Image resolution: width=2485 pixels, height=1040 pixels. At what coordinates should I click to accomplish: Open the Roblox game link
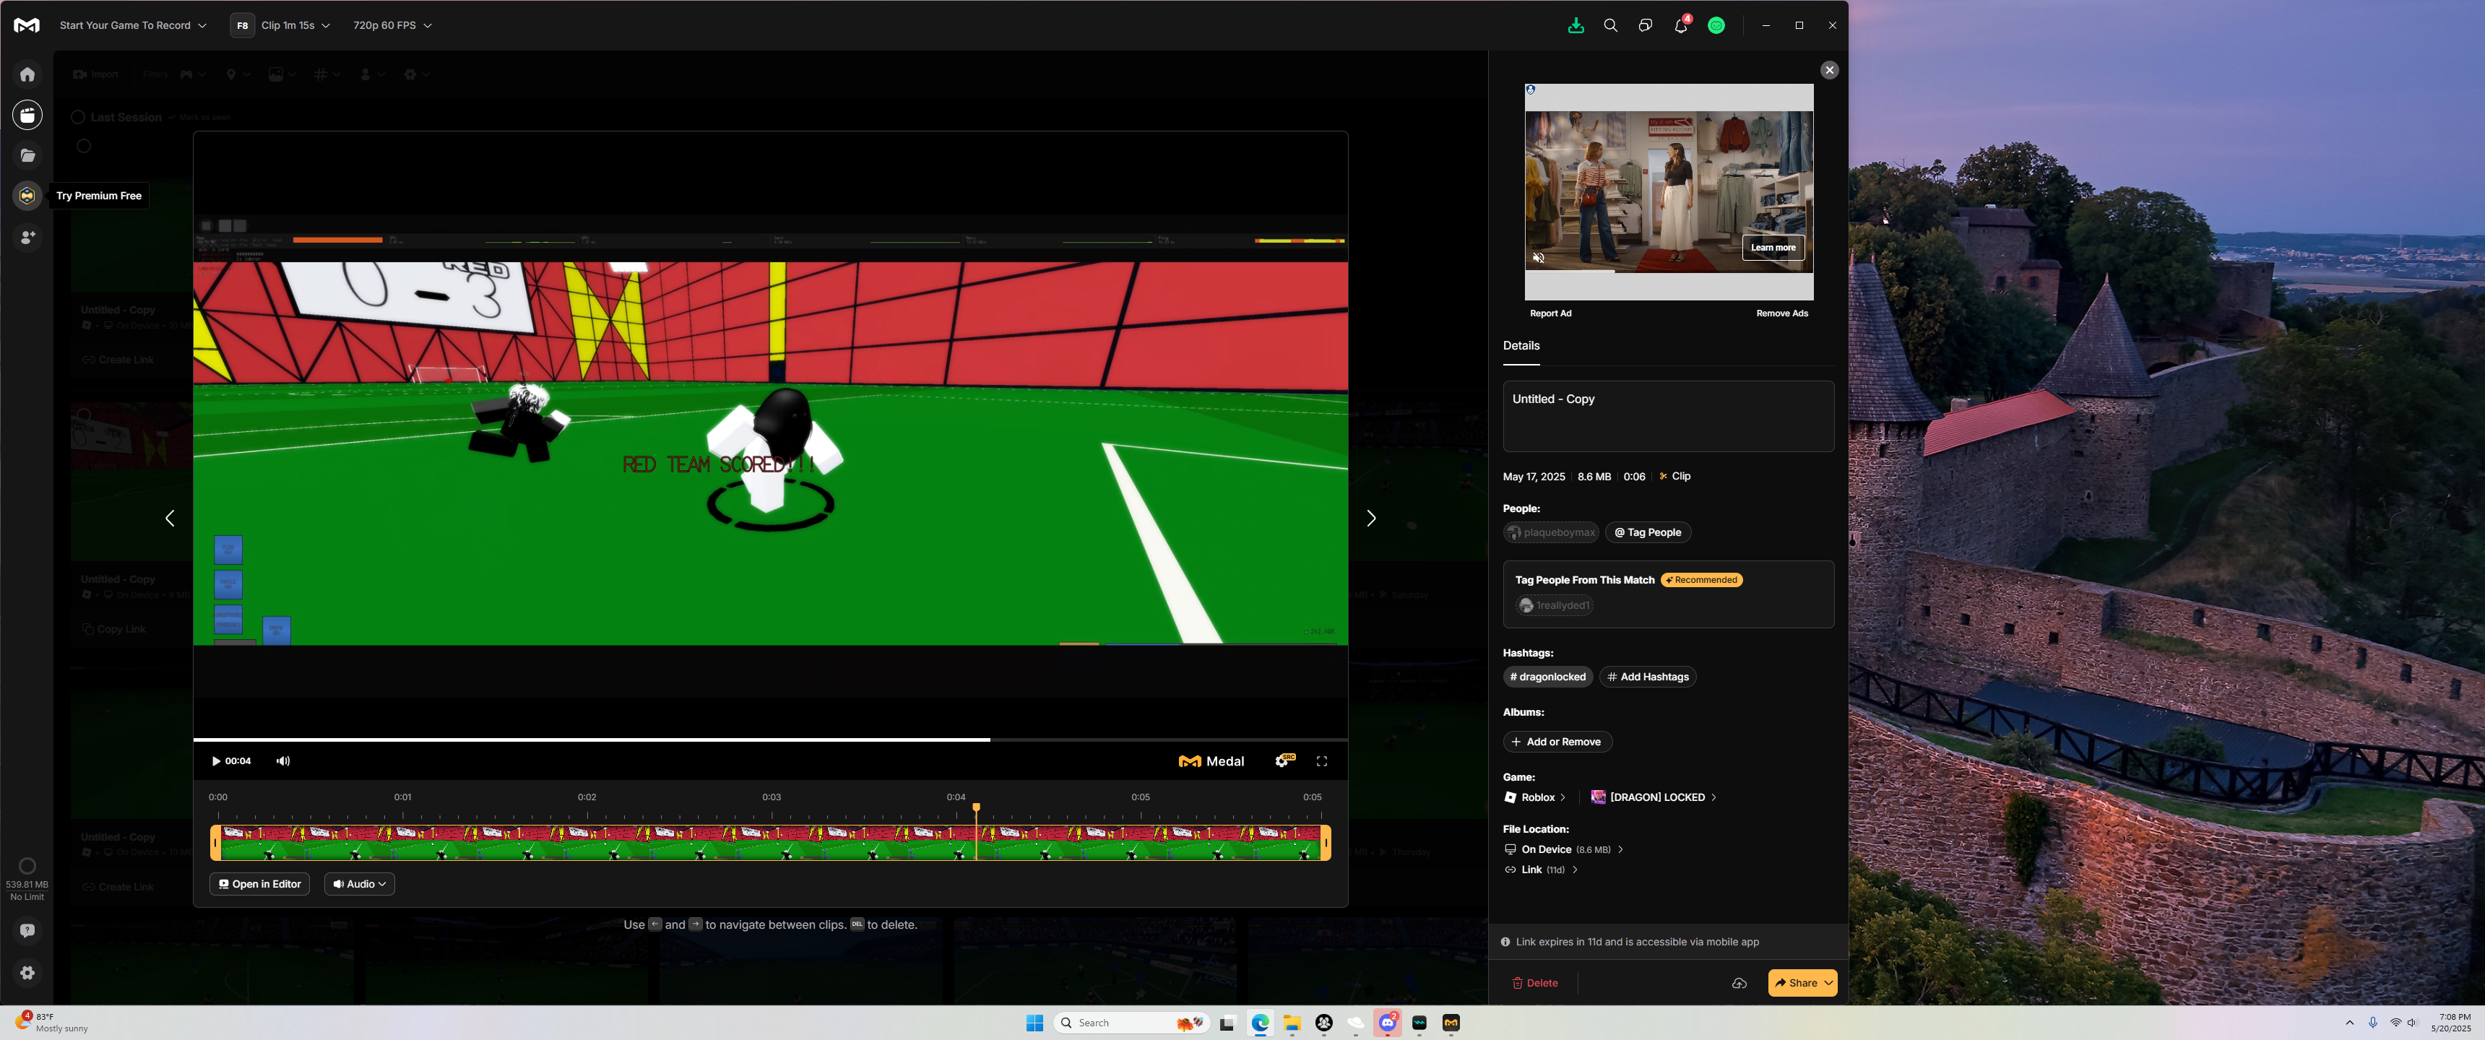click(1535, 797)
